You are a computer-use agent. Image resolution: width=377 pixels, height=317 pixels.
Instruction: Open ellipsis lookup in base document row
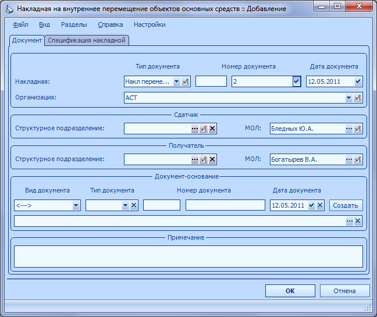click(350, 221)
